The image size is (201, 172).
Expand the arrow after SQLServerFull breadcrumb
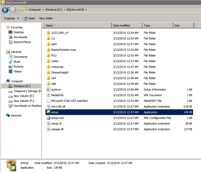pos(86,10)
